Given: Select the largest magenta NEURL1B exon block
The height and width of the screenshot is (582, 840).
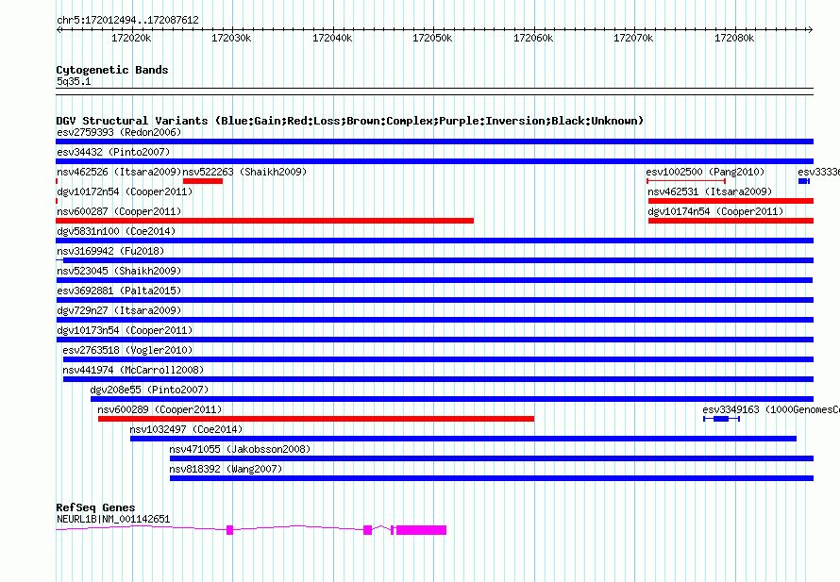Looking at the screenshot, I should [421, 530].
